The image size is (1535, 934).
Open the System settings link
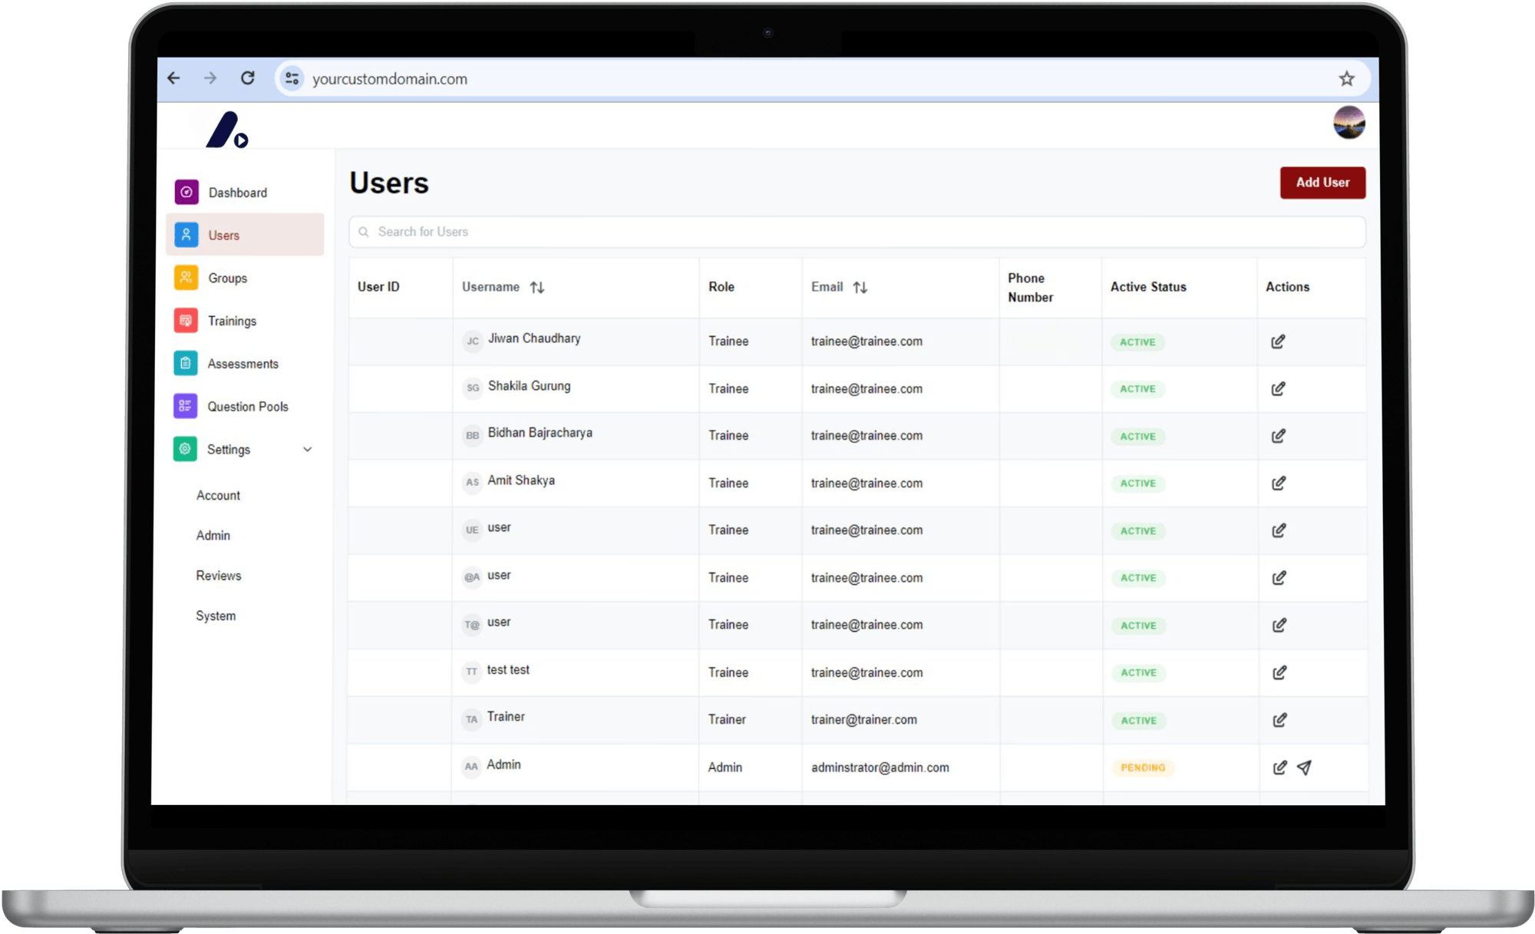point(216,616)
